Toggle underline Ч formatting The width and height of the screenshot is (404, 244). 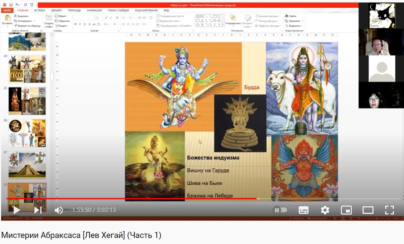[84, 24]
